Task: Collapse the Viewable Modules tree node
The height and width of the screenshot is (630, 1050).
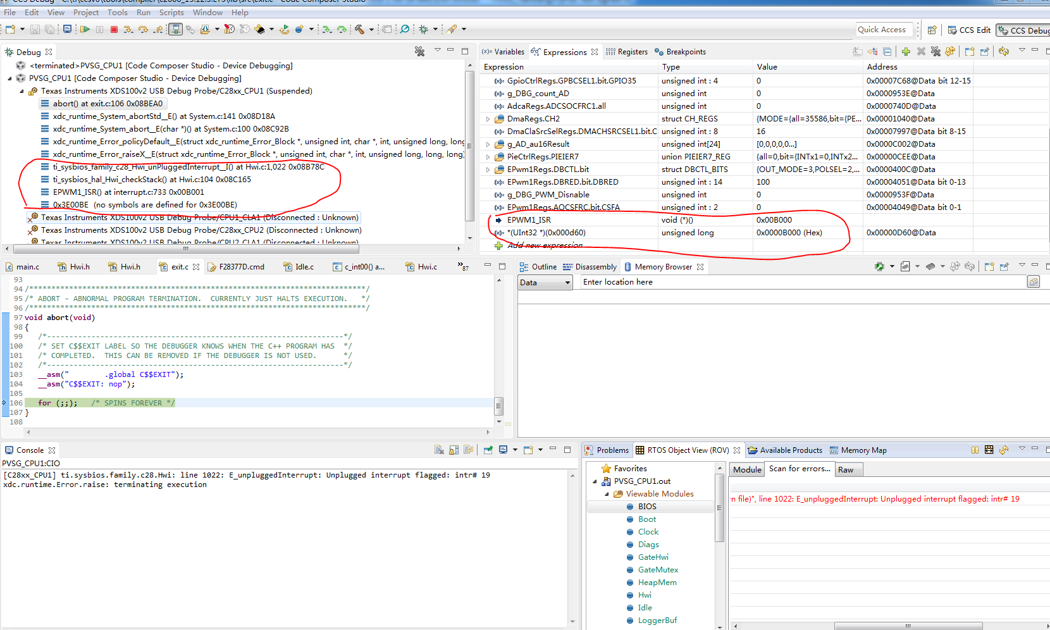Action: (607, 494)
